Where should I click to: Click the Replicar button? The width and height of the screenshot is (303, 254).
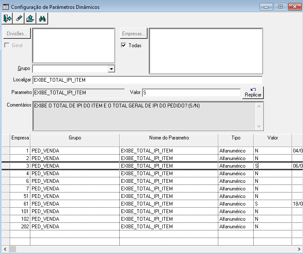point(253,93)
